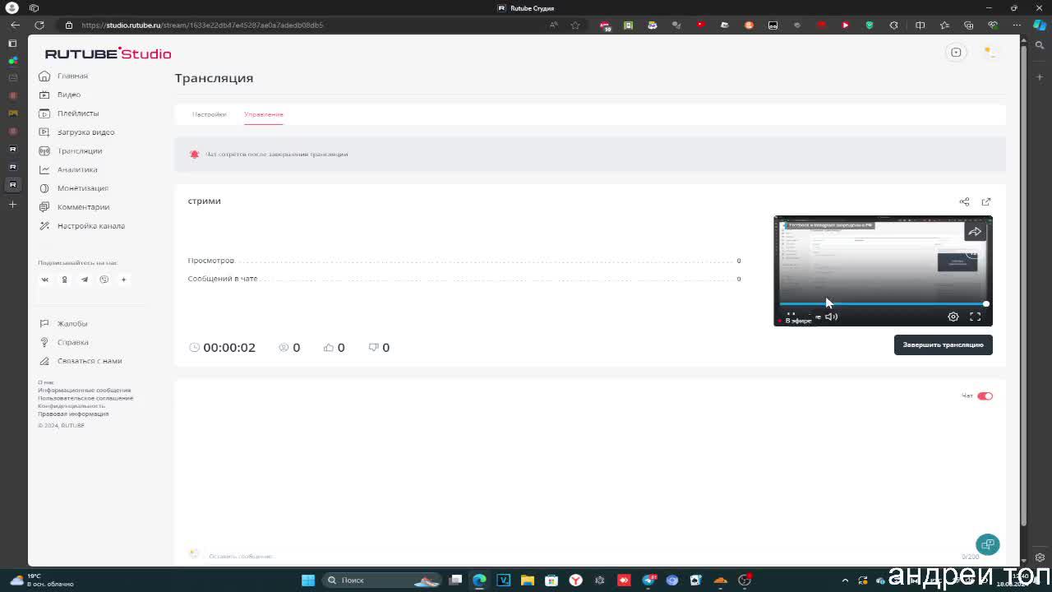Screen dimensions: 1052x592
Task: Open Правовая информация footer link
Action: [x=73, y=414]
